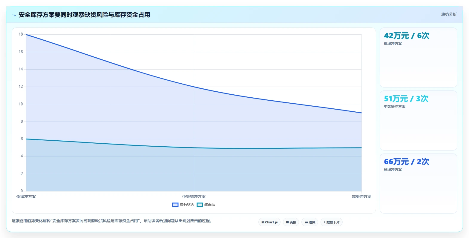Click y-axis value 12
Screen dimensions: 469x238
21,87
